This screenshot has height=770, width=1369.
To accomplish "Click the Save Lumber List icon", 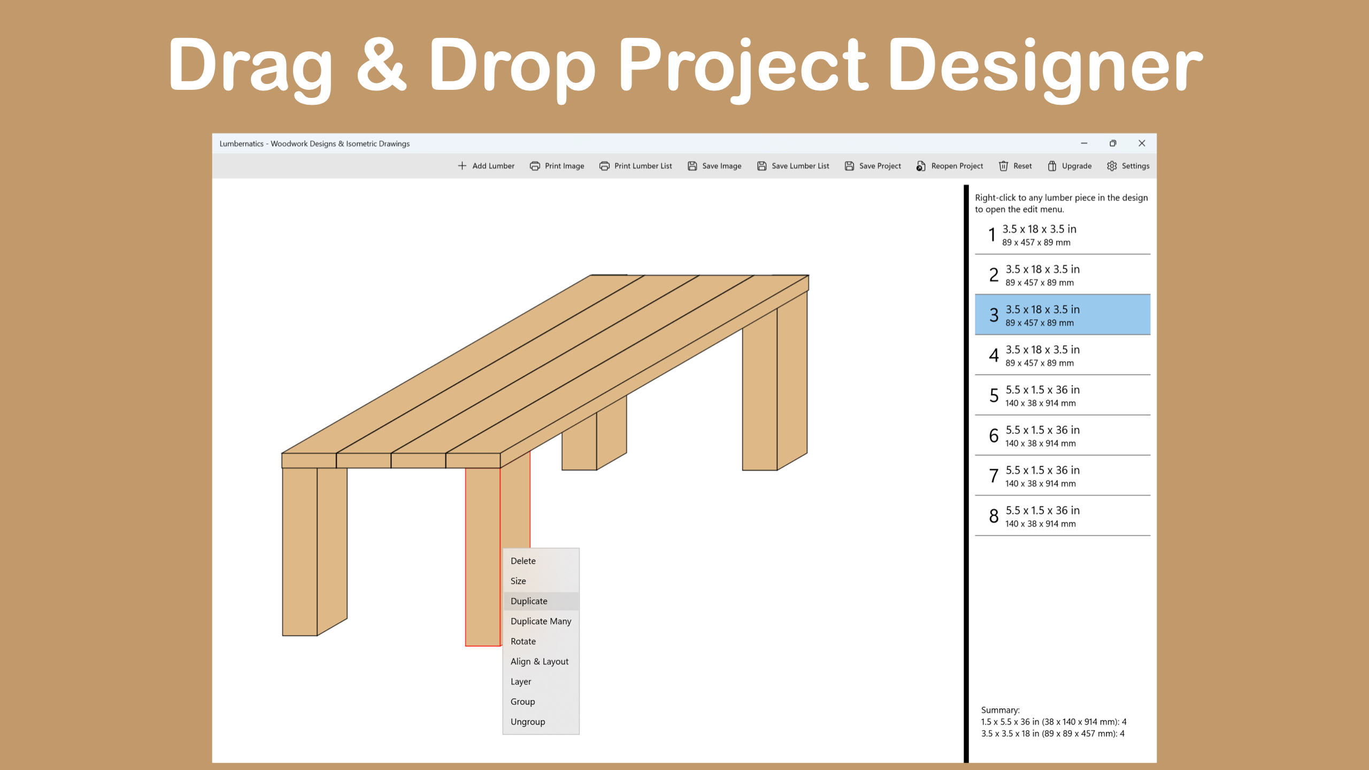I will pyautogui.click(x=762, y=166).
